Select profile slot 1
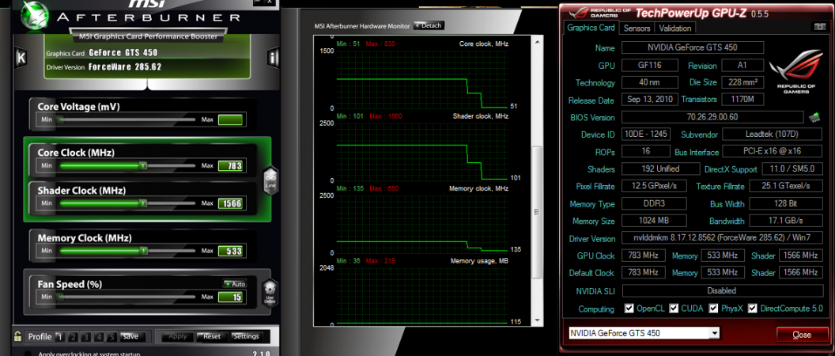 tap(59, 337)
